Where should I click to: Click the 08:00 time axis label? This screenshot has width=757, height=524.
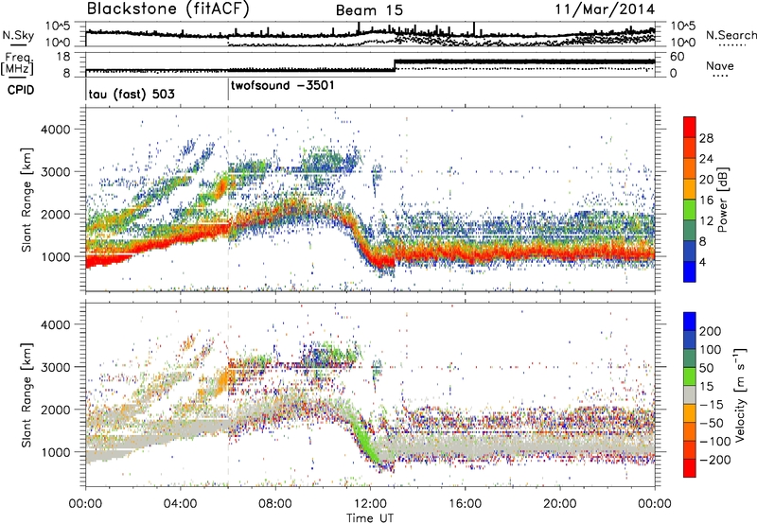[275, 504]
